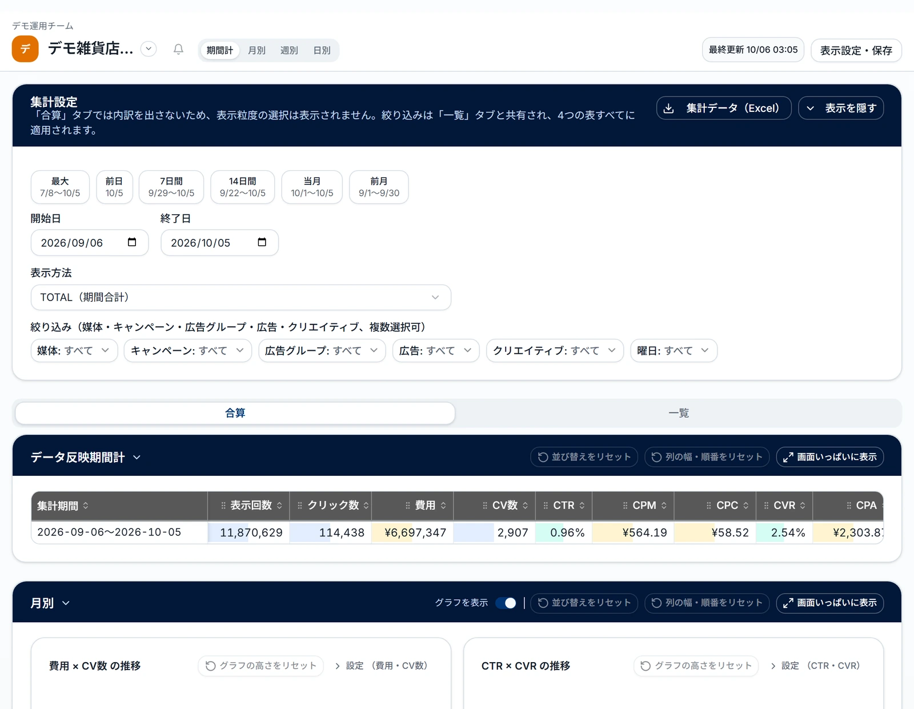
Task: Download 集計データ (Excel) file
Action: [x=724, y=108]
